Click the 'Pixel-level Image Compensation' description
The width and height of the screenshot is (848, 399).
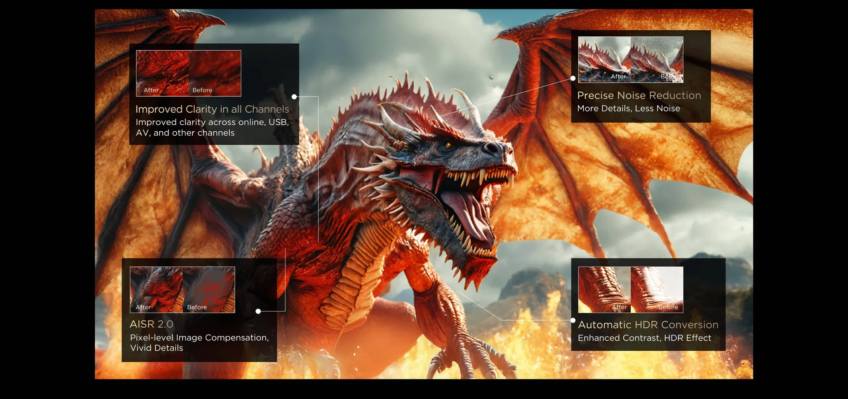pyautogui.click(x=199, y=338)
